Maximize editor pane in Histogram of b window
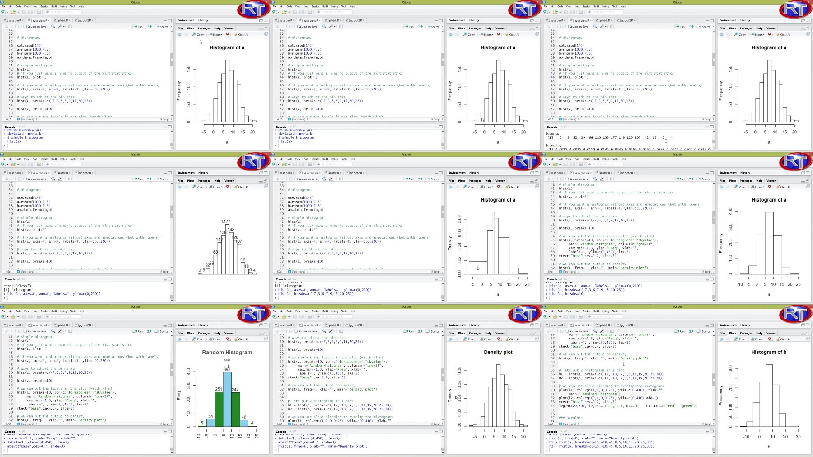This screenshot has height=457, width=813. pyautogui.click(x=712, y=325)
